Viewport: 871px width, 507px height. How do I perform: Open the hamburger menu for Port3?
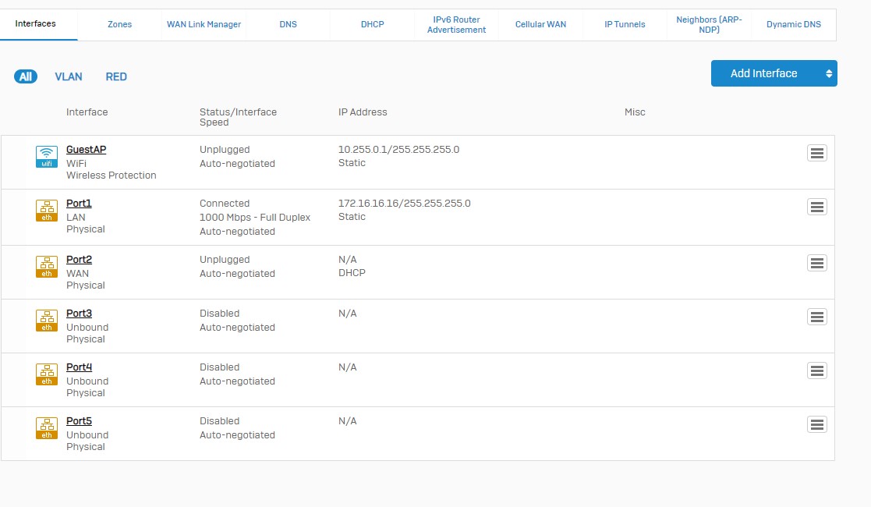click(x=816, y=317)
